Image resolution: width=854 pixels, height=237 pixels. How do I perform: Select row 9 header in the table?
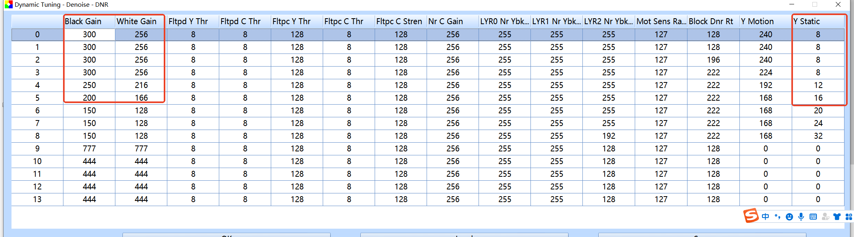pyautogui.click(x=37, y=149)
